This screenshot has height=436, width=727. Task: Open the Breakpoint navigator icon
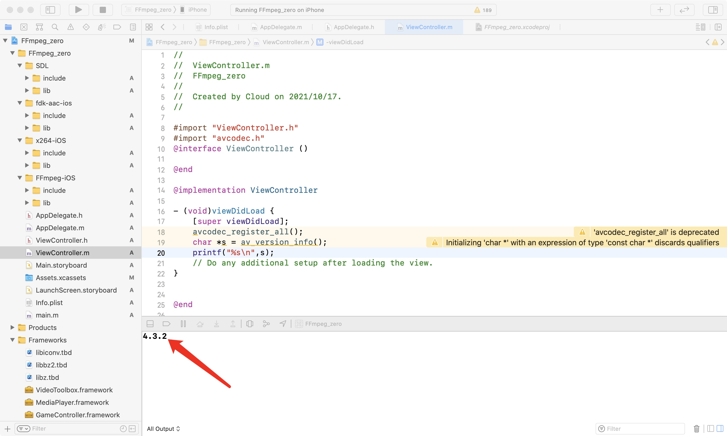[x=117, y=27]
